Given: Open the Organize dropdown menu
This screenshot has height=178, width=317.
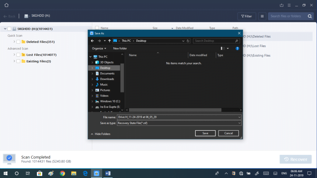Looking at the screenshot, I should pos(99,49).
